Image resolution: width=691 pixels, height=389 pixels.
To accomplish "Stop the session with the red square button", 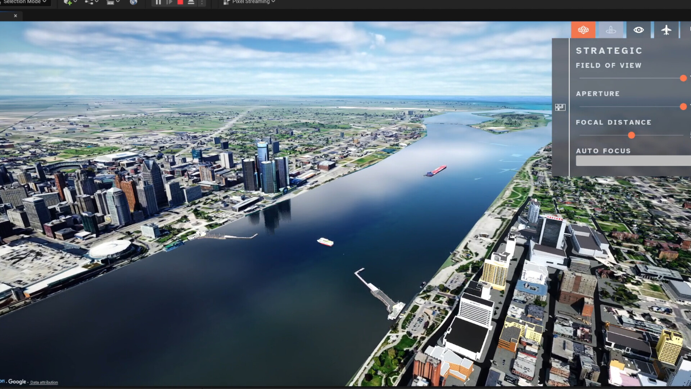I will [180, 3].
